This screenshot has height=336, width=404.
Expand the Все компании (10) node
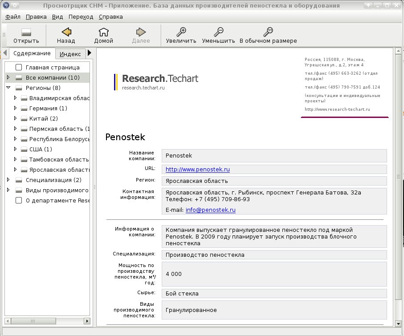click(8, 77)
